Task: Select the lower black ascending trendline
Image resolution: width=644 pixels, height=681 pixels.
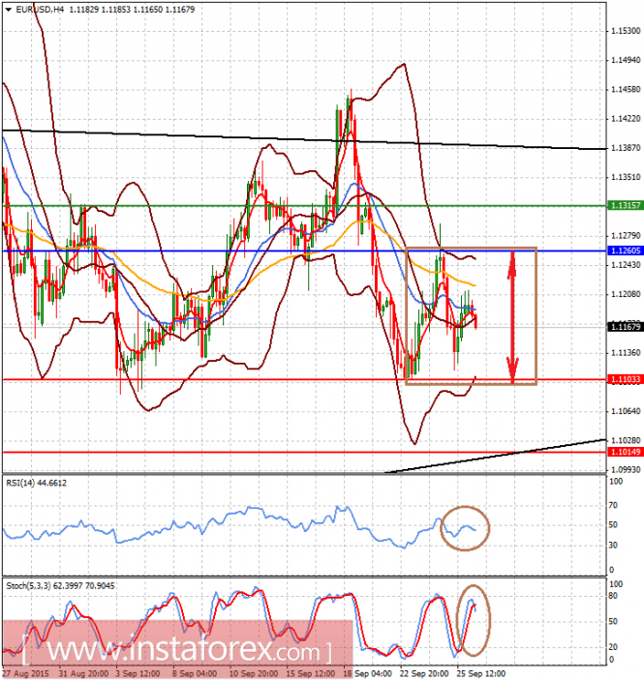Action: point(495,456)
